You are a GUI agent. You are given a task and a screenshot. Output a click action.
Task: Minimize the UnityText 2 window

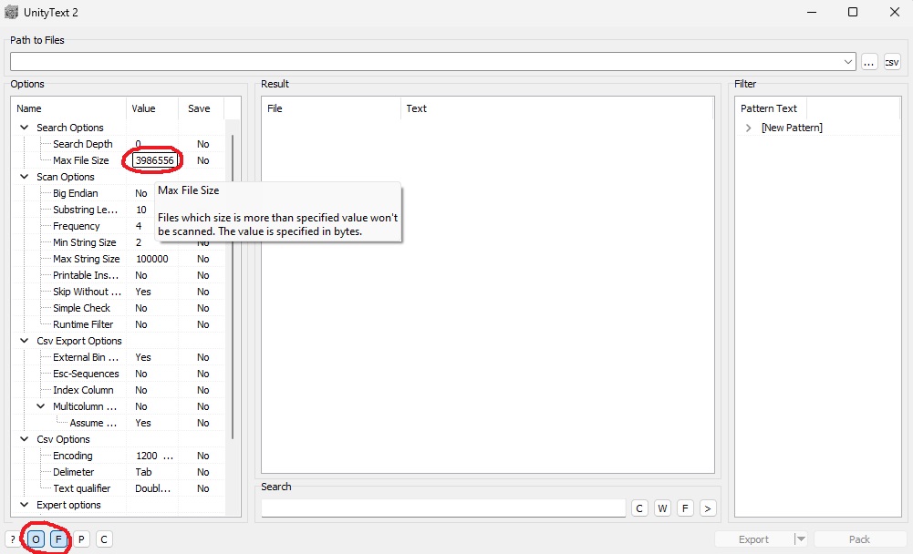click(x=813, y=12)
